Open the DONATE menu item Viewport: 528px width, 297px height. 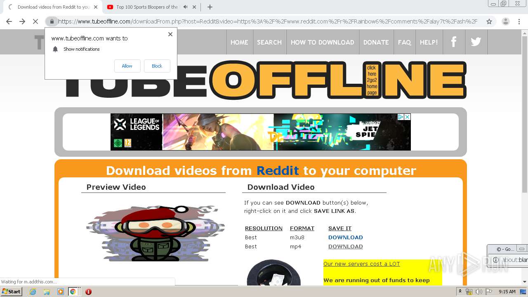pos(376,42)
